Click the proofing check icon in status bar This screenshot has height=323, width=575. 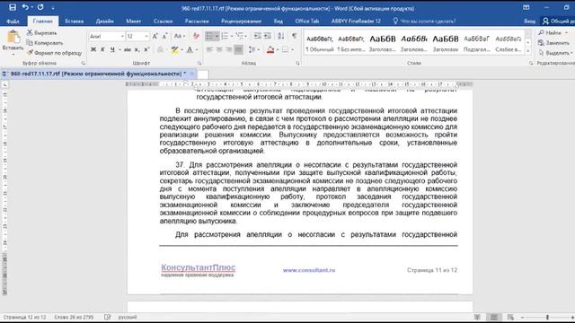(107, 317)
